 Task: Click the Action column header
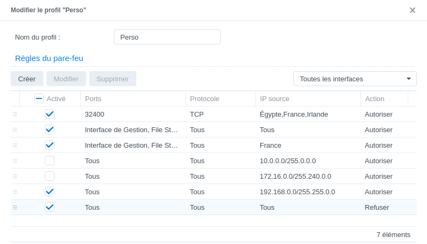[x=384, y=98]
